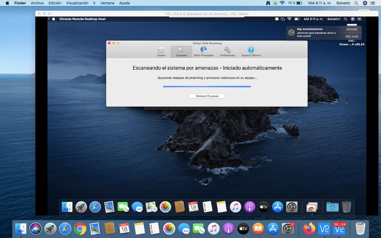Select the Escanear magnifier toolbar icon
Viewport: 381px width, 238px height.
coord(181,51)
